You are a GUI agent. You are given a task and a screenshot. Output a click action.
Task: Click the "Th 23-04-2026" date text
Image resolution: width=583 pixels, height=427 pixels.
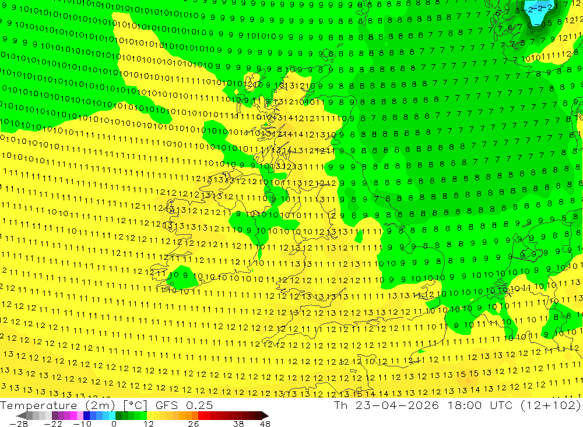coord(386,405)
